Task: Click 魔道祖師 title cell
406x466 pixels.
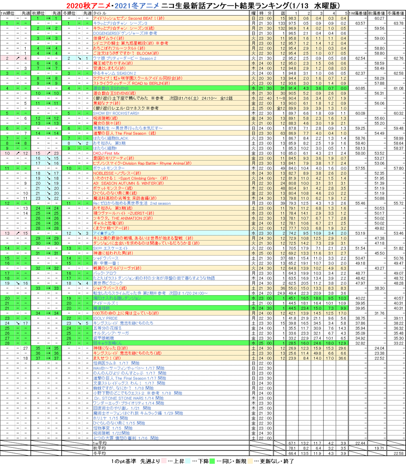Action: 102,309
